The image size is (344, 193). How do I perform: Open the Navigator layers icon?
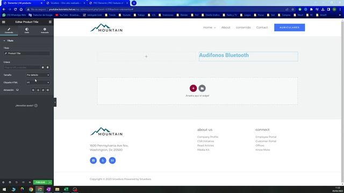coord(10,182)
